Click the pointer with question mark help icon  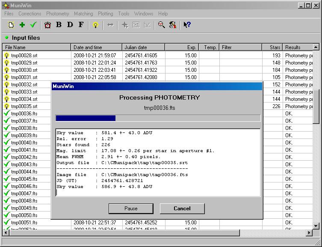pos(187,25)
